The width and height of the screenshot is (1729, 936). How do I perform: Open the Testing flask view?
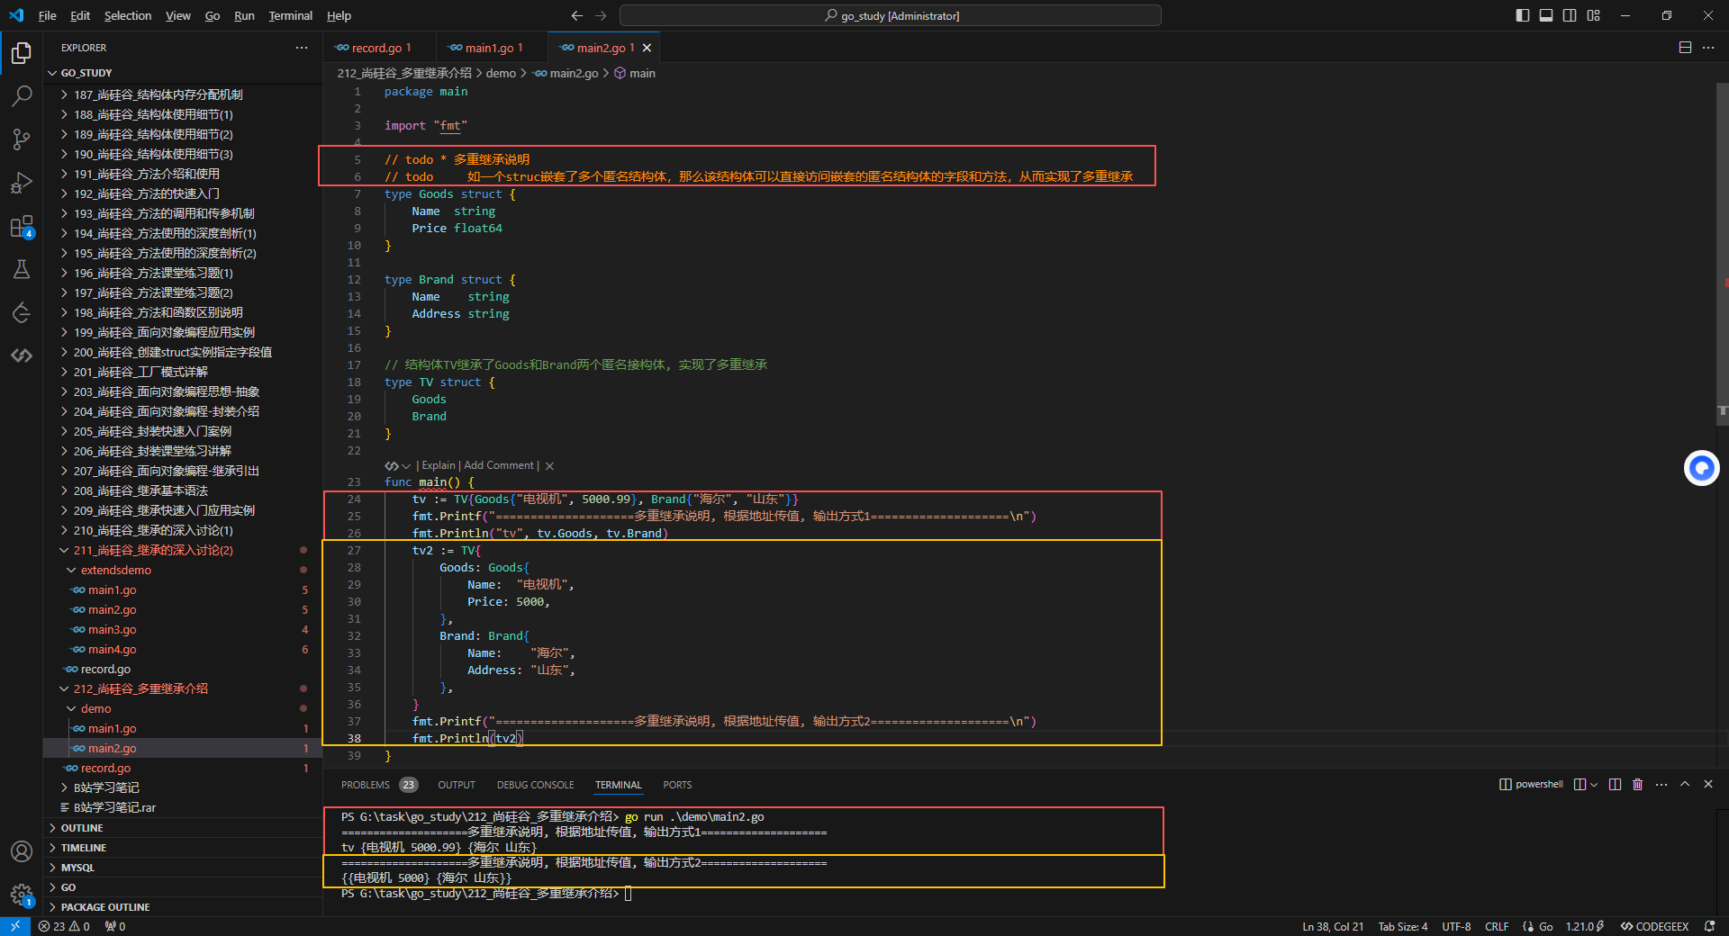click(22, 269)
